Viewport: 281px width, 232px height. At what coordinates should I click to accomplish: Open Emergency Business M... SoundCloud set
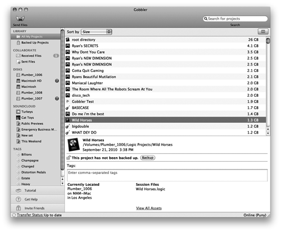35,130
